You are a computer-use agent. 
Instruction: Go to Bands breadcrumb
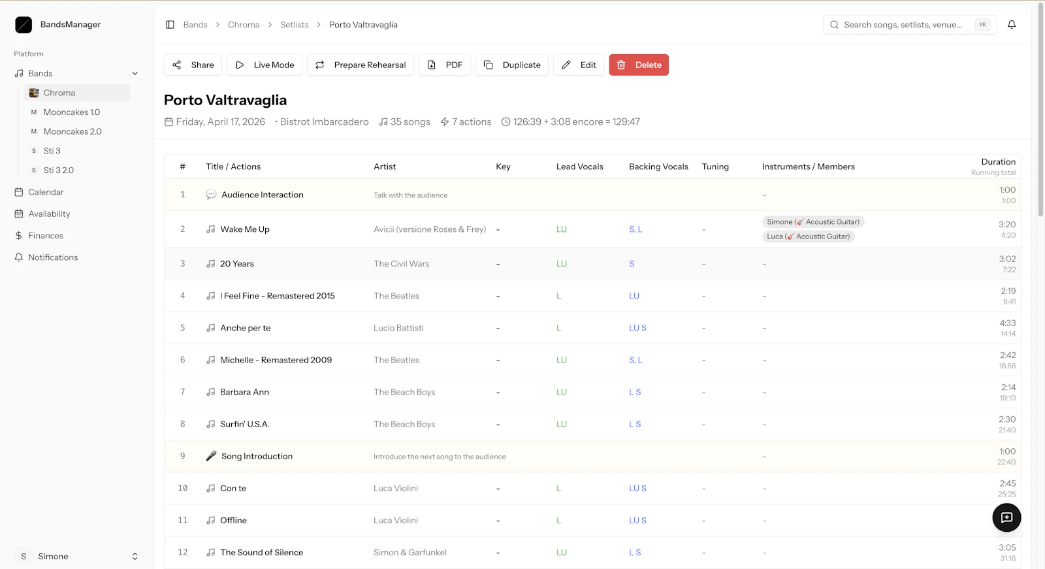click(x=195, y=25)
